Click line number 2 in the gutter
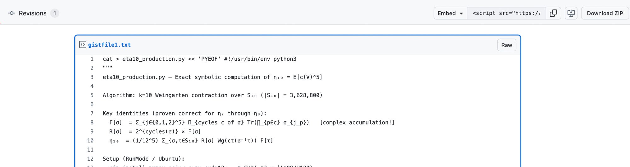The image size is (630, 167). [92, 68]
